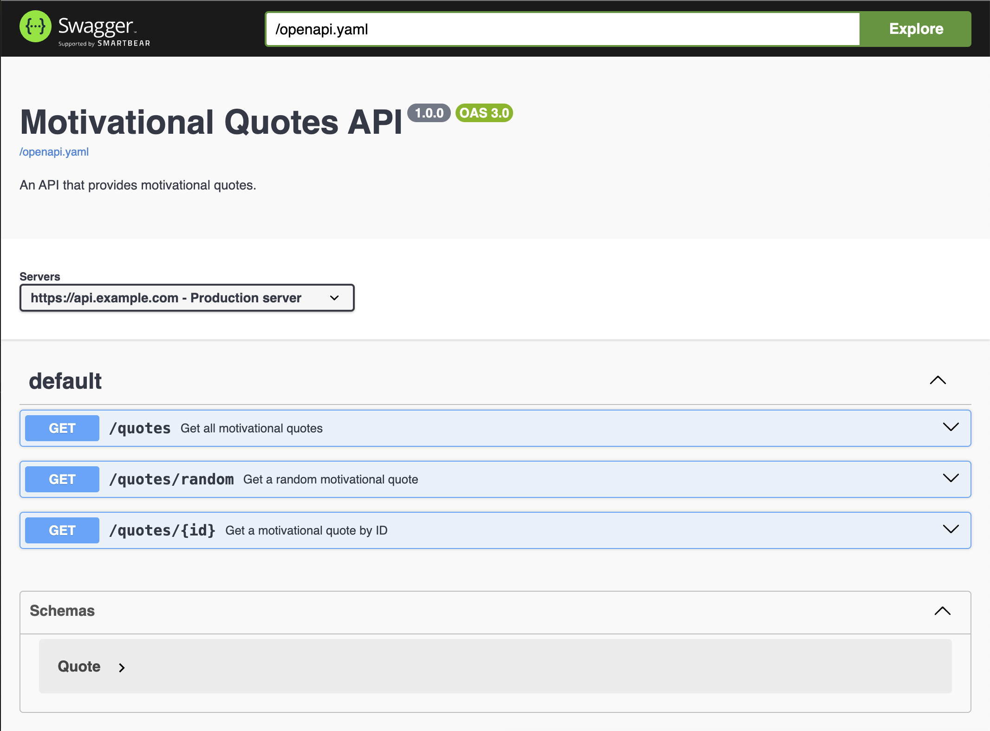This screenshot has height=731, width=990.
Task: Open the Servers dropdown
Action: click(187, 298)
